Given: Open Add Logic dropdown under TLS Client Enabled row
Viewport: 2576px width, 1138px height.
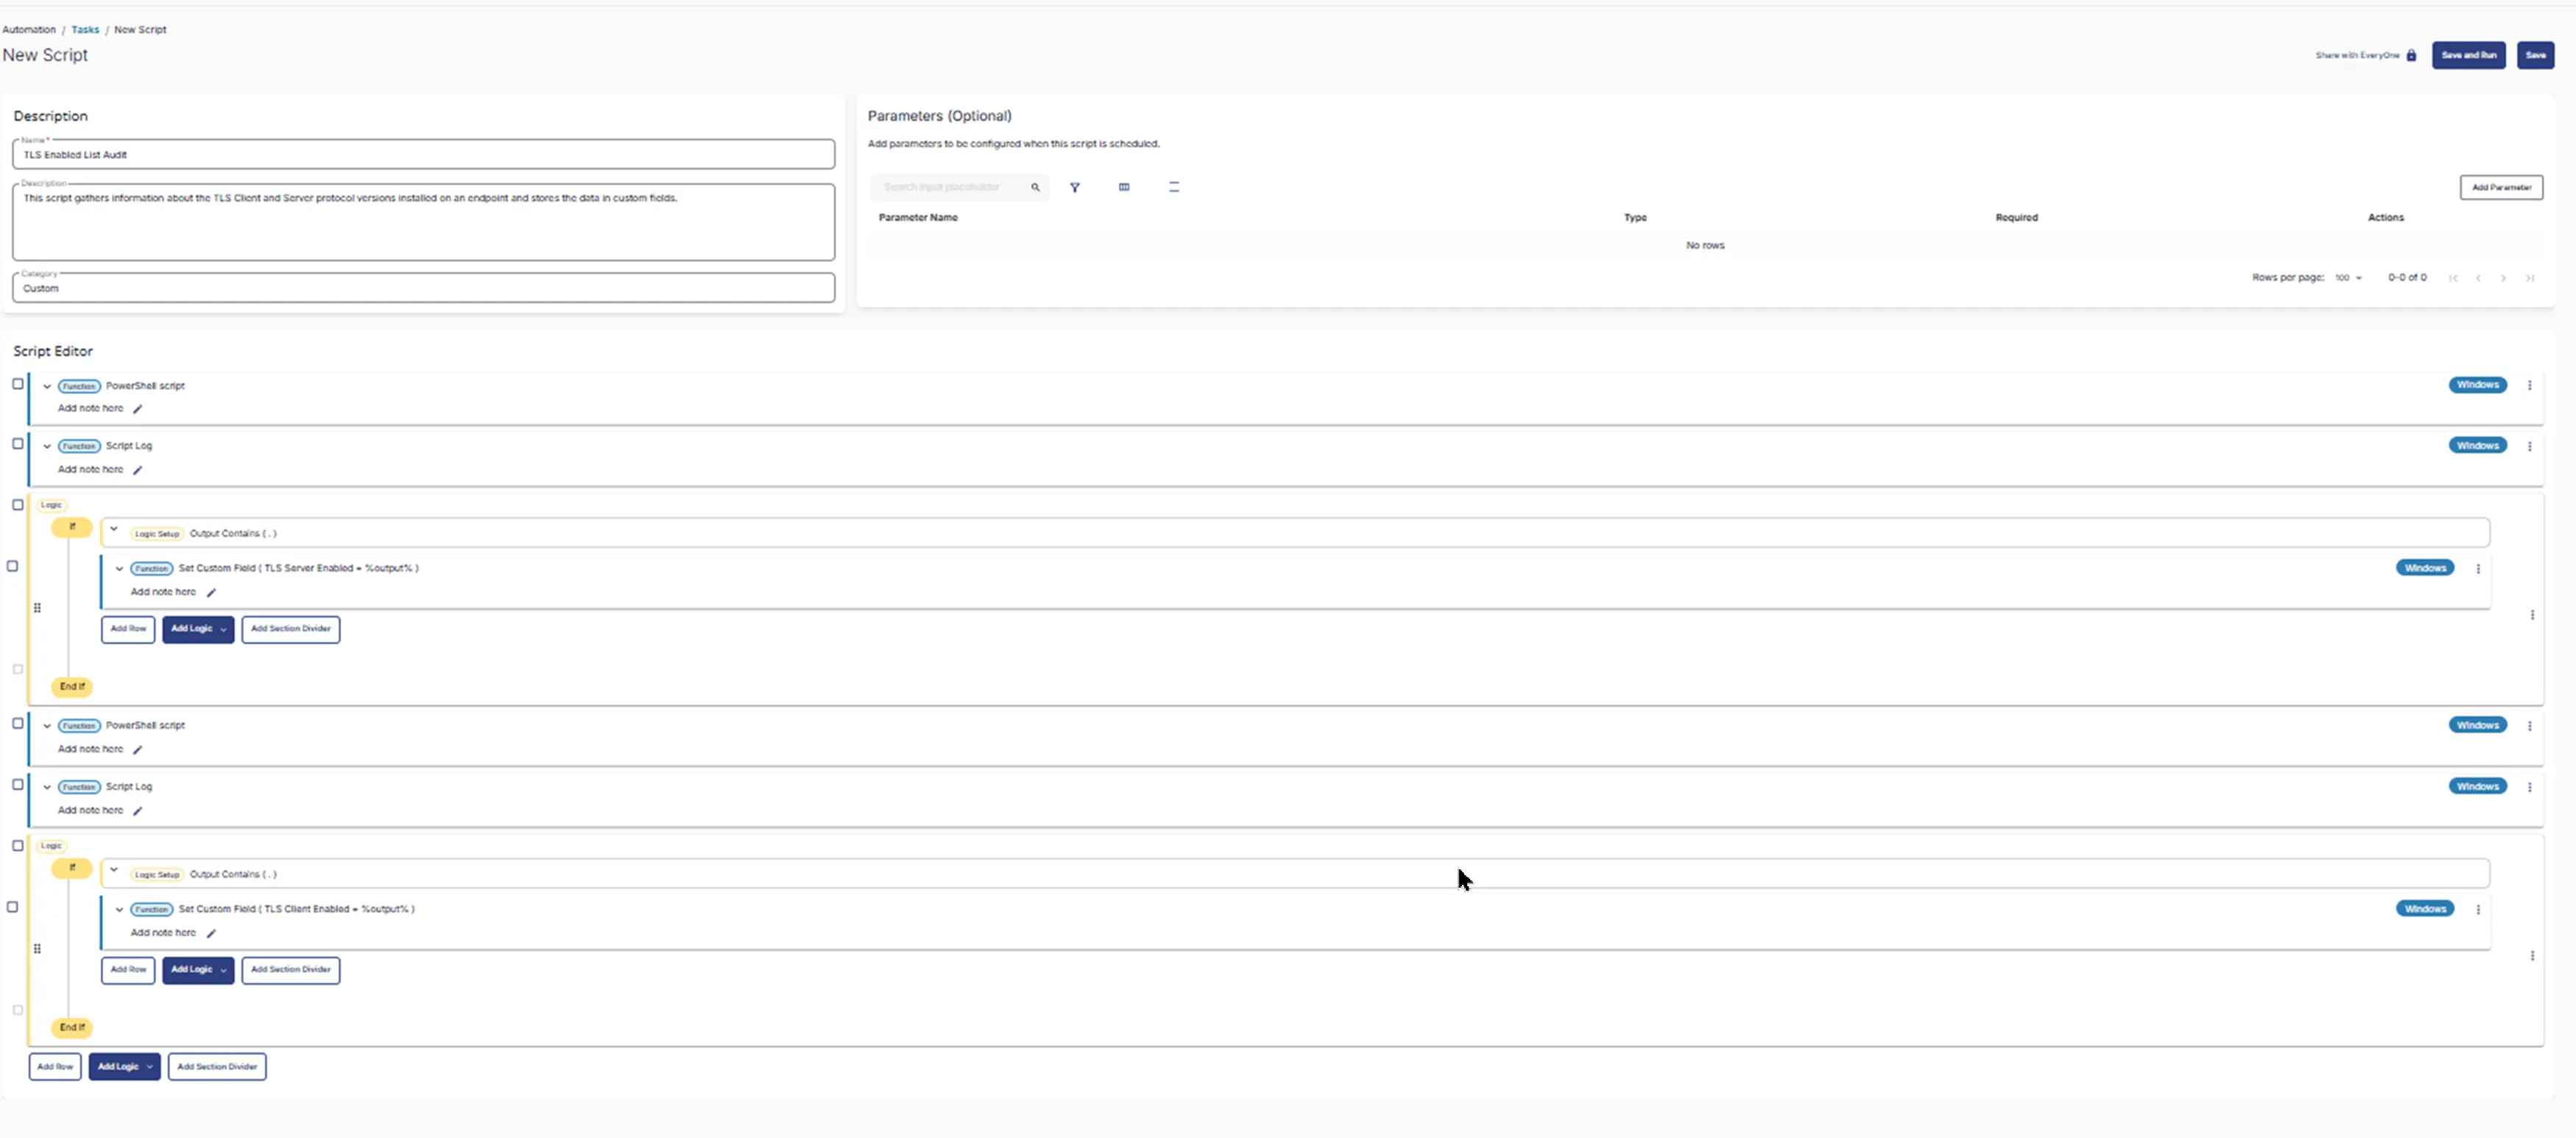Looking at the screenshot, I should tap(198, 970).
